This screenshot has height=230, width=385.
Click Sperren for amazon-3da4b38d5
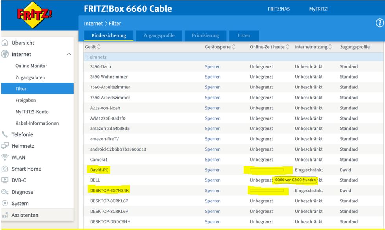[213, 129]
